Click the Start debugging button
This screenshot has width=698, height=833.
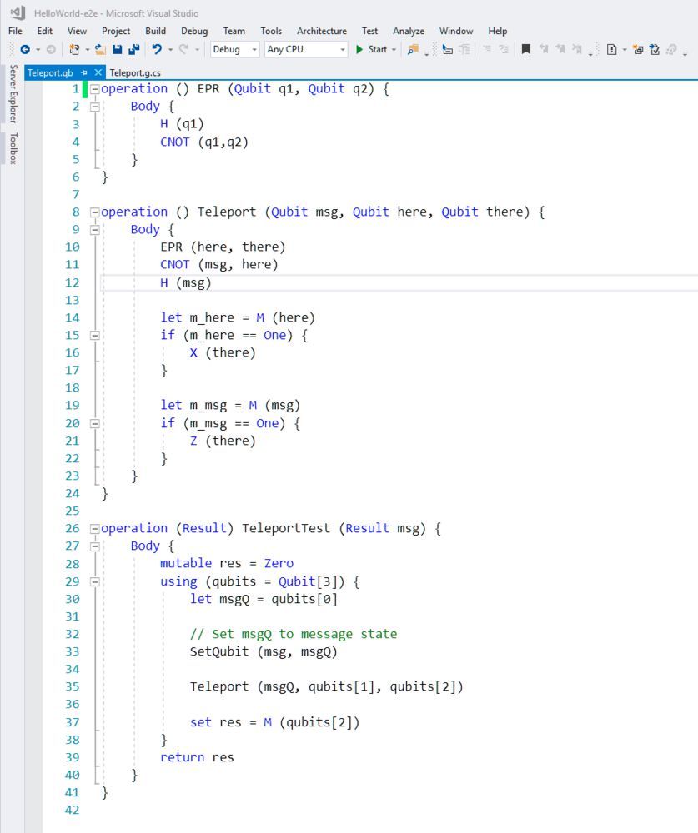point(368,50)
